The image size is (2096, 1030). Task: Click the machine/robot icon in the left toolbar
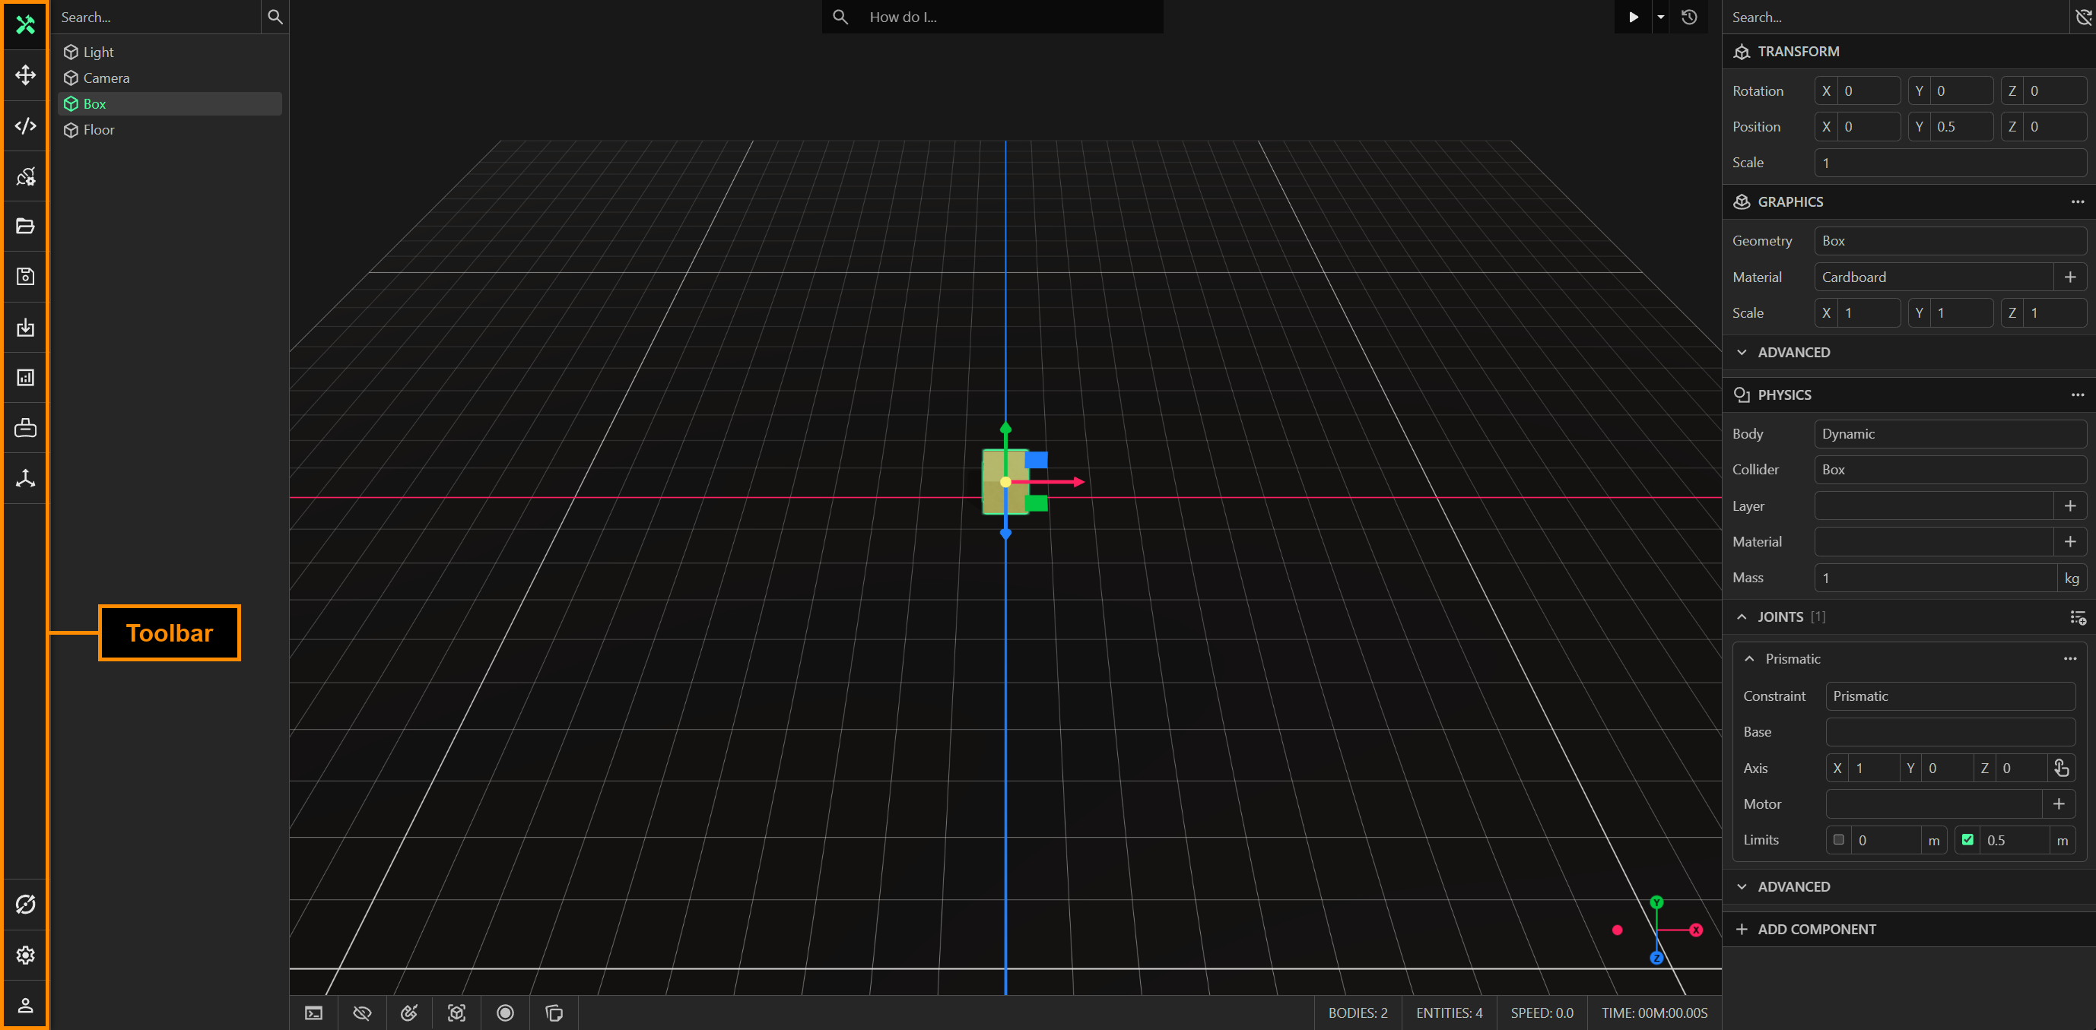25,428
